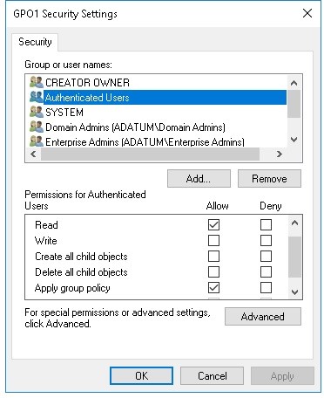Click the Domain Admins group icon

click(x=37, y=127)
